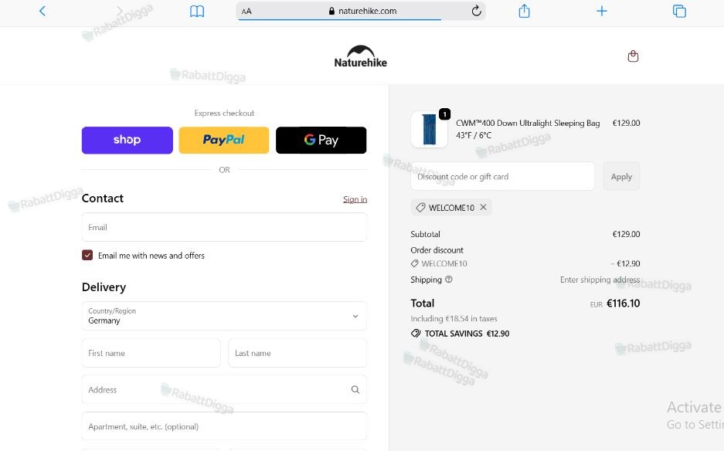Click the Enter shipping address text

click(x=600, y=280)
